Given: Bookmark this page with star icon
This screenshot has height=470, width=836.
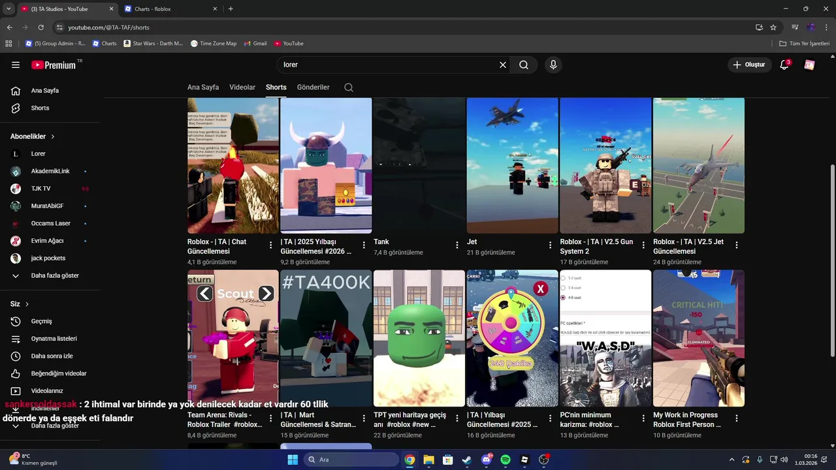Looking at the screenshot, I should (x=773, y=27).
